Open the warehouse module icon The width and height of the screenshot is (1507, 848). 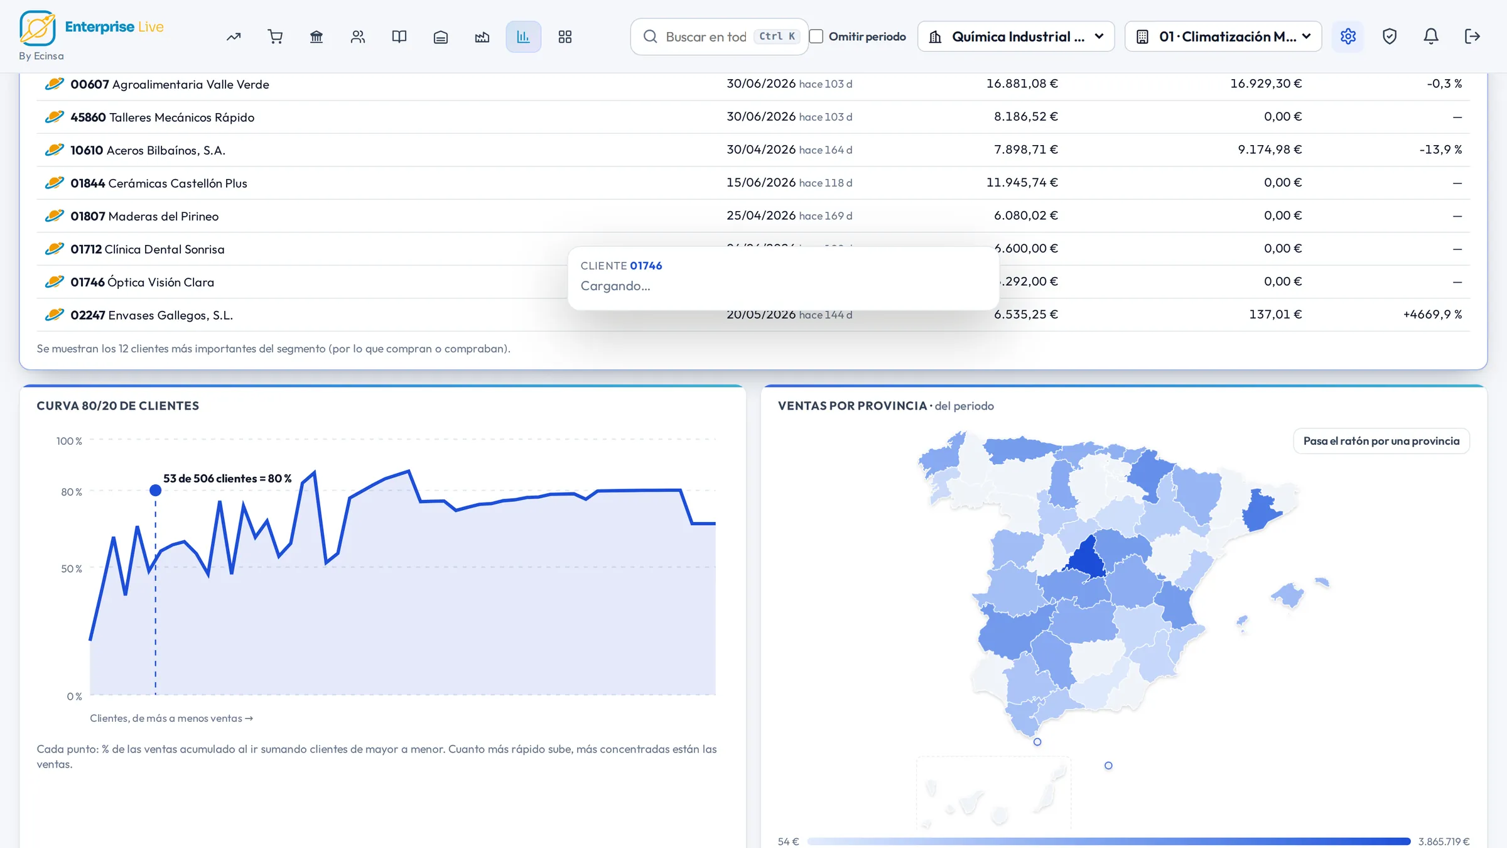click(x=441, y=37)
